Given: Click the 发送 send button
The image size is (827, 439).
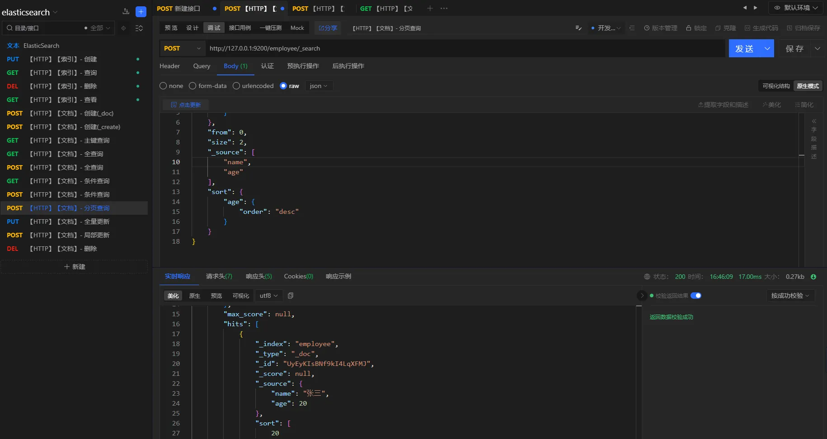Looking at the screenshot, I should pyautogui.click(x=744, y=48).
